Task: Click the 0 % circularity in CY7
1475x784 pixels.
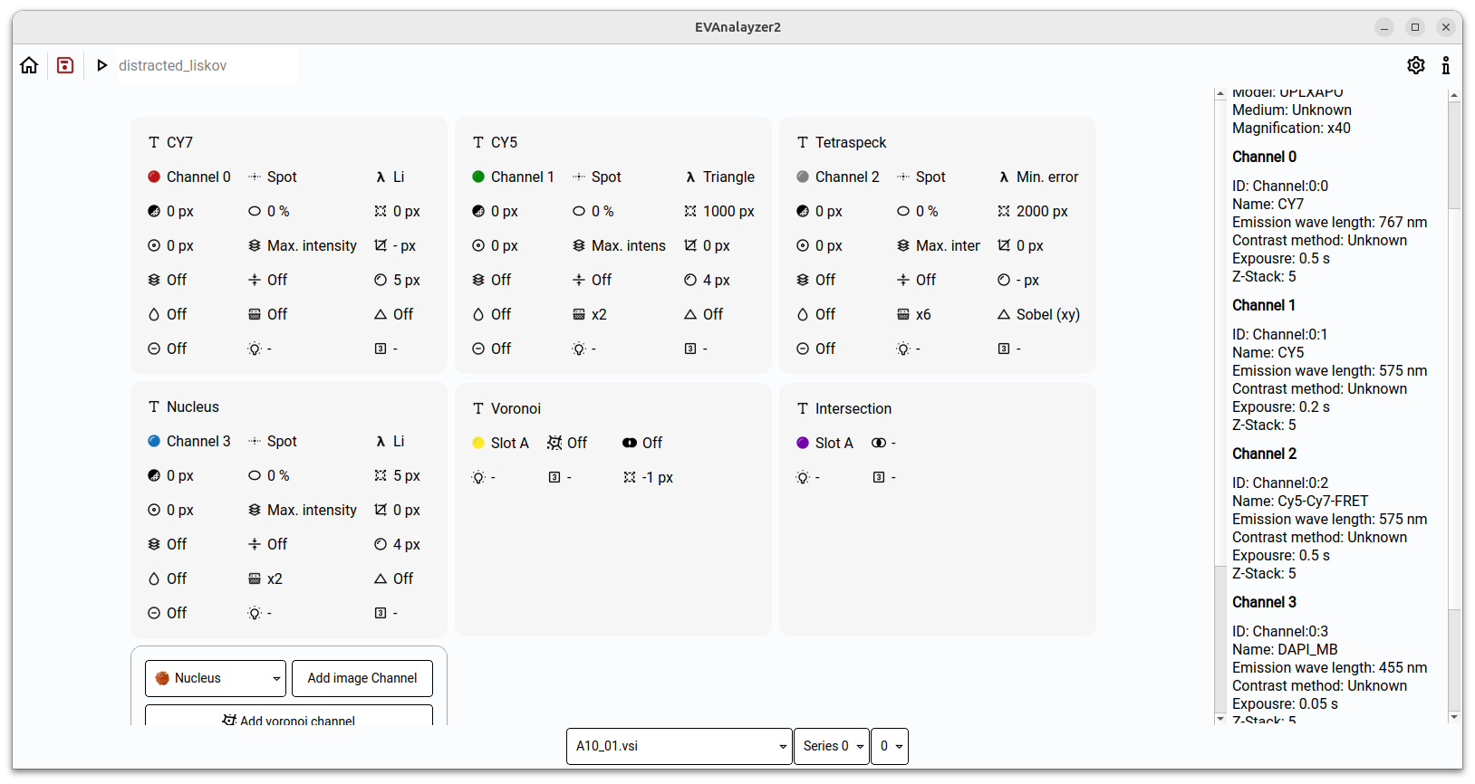Action: (x=269, y=211)
